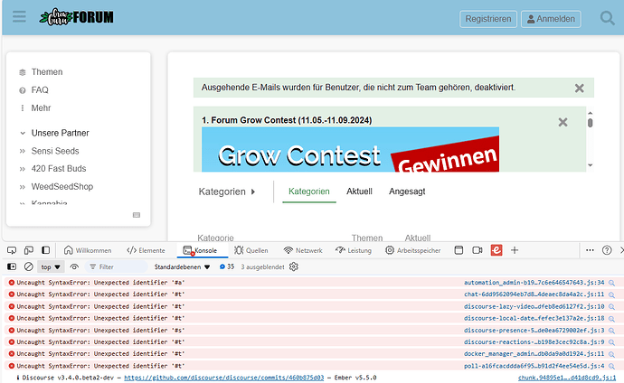Open the Quellen DevTools tab

pos(251,250)
